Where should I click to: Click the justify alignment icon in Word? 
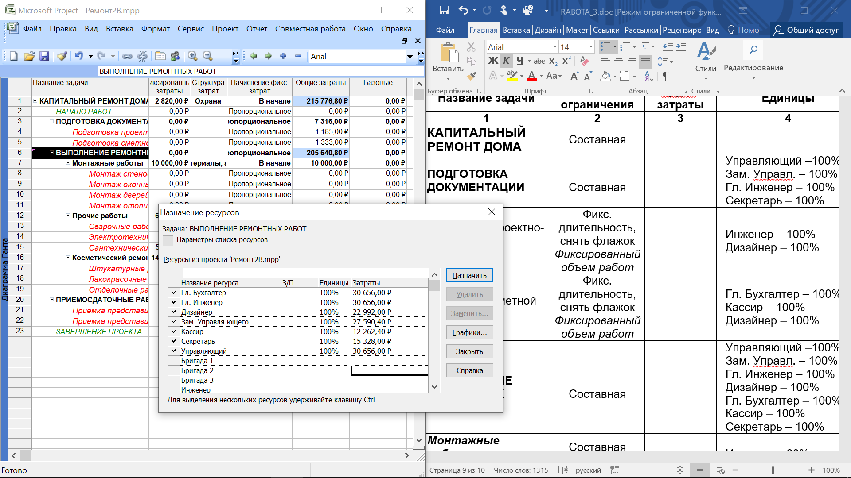[646, 62]
